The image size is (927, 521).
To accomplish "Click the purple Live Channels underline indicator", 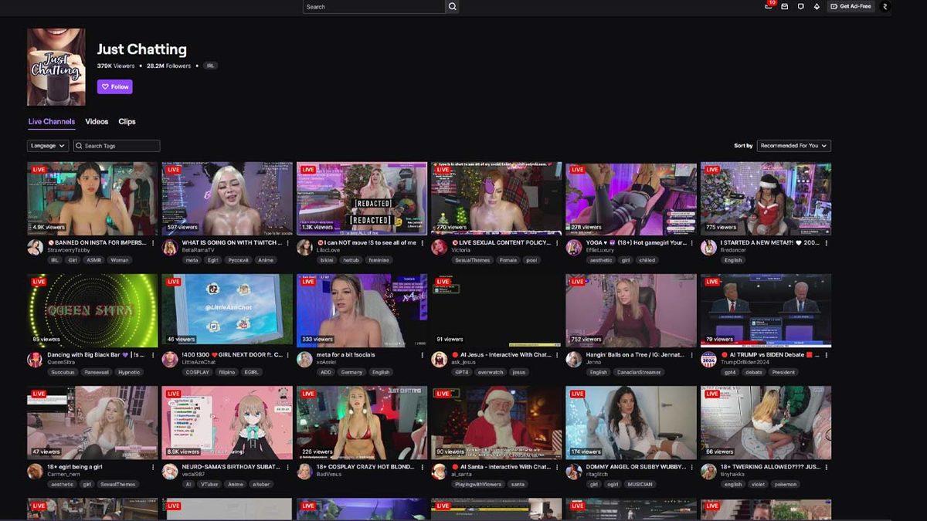I will click(52, 129).
